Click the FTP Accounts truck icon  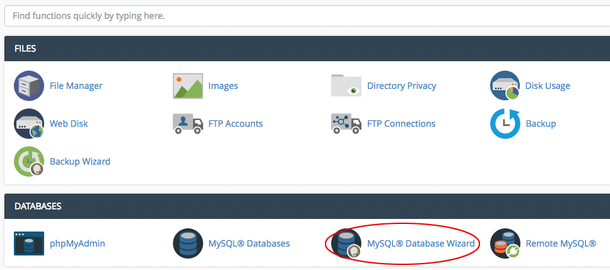(x=188, y=124)
